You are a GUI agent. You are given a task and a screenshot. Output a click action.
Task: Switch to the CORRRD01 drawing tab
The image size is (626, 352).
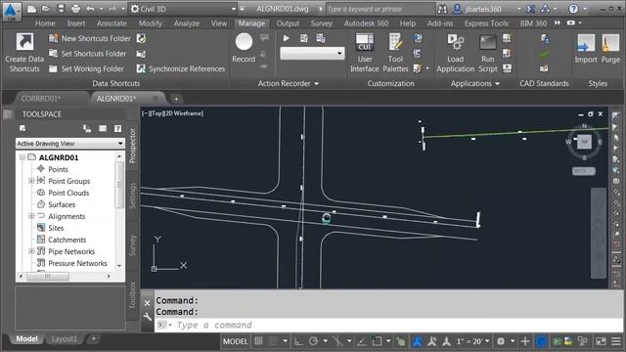[41, 98]
